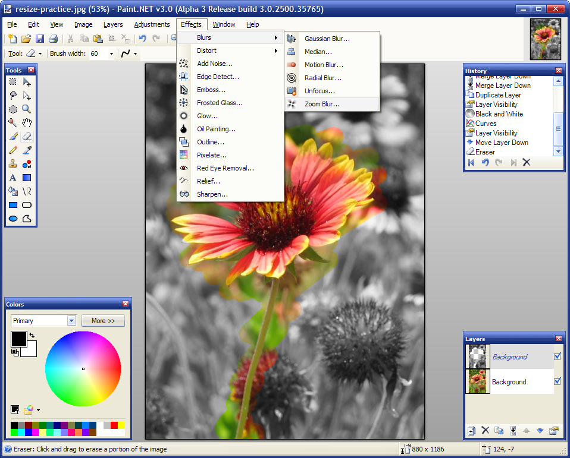
Task: Duplicate the current layer via Layers panel icon
Action: point(499,430)
